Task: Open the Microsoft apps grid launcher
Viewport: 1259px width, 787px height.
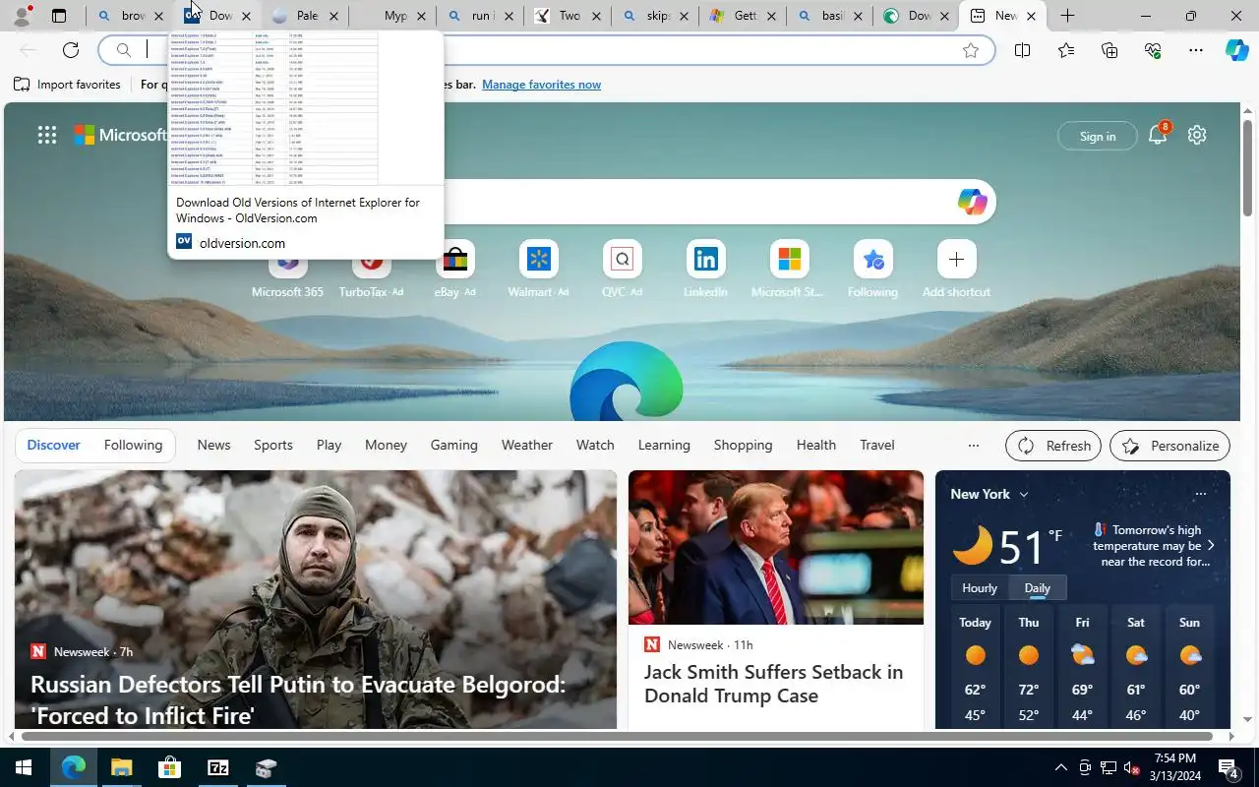Action: pyautogui.click(x=47, y=135)
